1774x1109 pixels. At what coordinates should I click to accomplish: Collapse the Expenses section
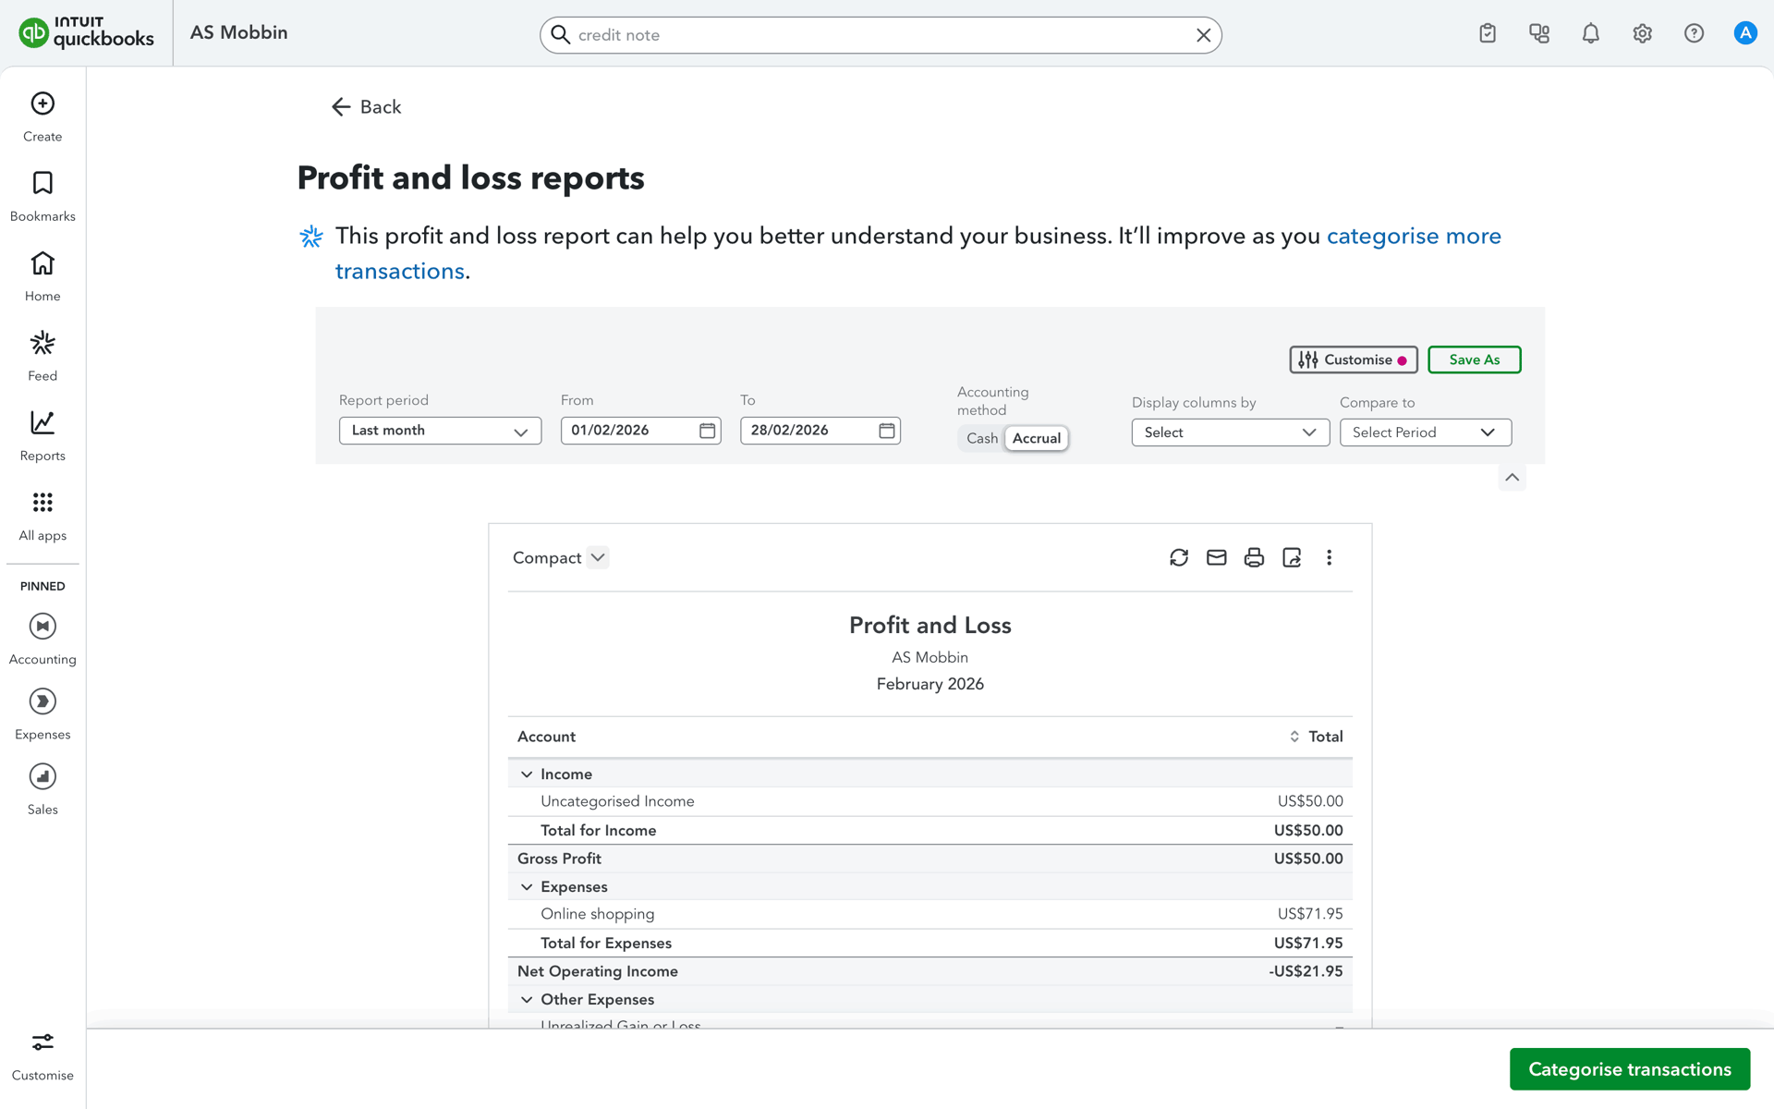click(x=527, y=887)
